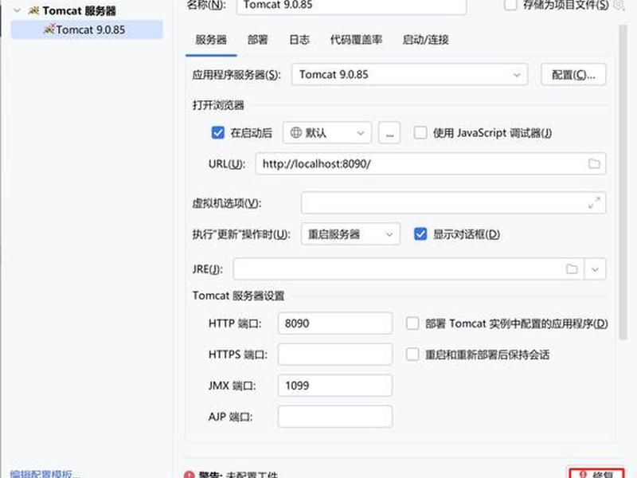
Task: Click the browser ellipsis button
Action: (389, 132)
